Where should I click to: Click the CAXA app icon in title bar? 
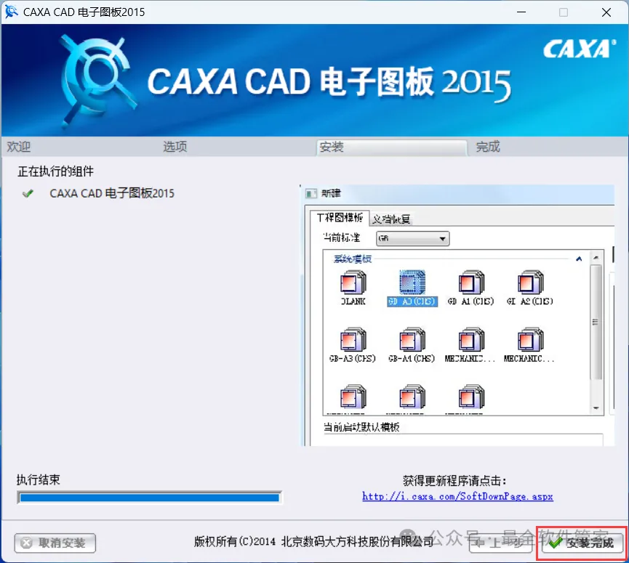click(11, 12)
